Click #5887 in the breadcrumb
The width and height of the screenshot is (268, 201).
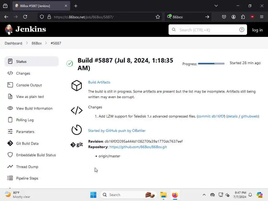[x=56, y=43]
